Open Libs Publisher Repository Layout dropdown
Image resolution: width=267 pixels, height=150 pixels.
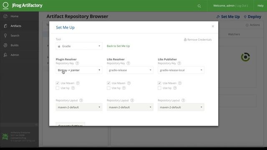click(181, 107)
